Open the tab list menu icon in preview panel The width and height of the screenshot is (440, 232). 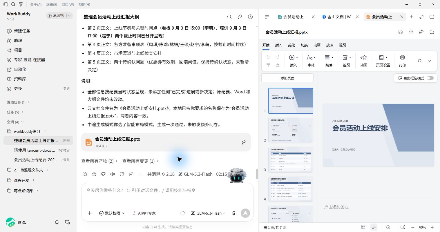[x=267, y=17]
